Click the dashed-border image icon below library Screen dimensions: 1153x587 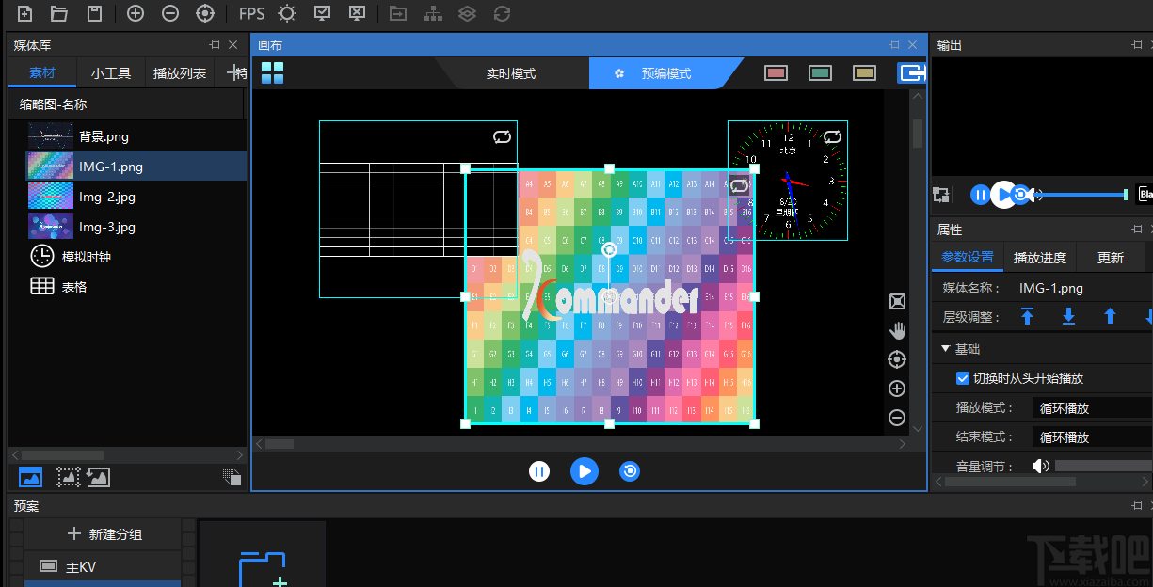pyautogui.click(x=68, y=477)
